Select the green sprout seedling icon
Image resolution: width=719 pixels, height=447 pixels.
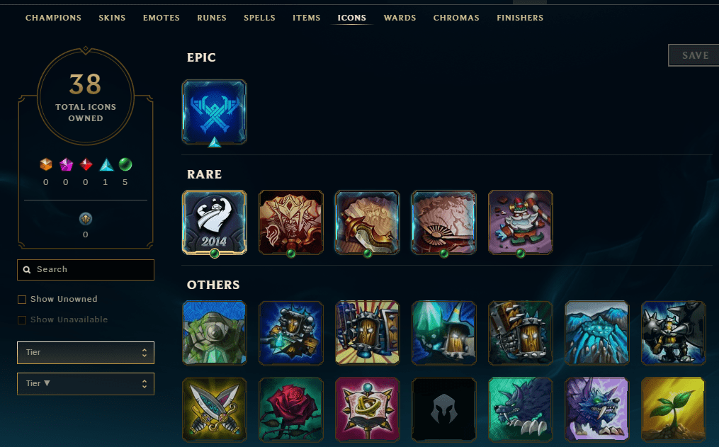pyautogui.click(x=673, y=409)
